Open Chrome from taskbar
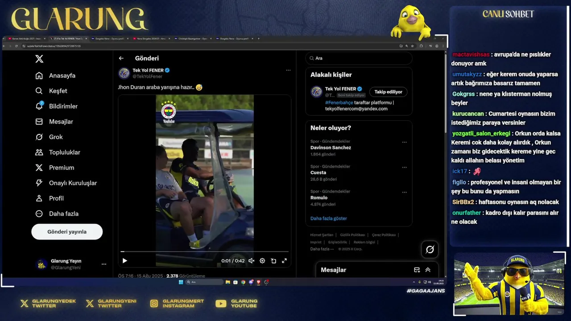This screenshot has width=571, height=321. tap(243, 282)
